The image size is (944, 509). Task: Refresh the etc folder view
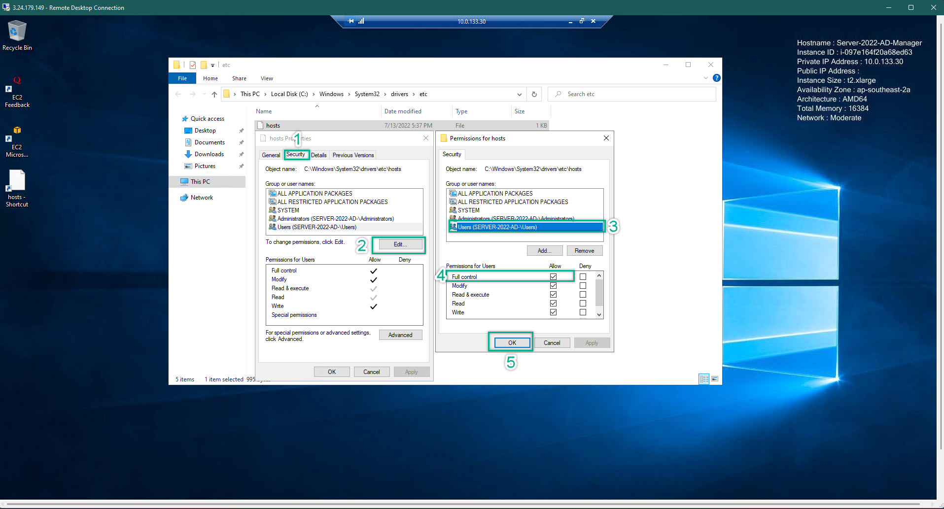click(x=534, y=94)
